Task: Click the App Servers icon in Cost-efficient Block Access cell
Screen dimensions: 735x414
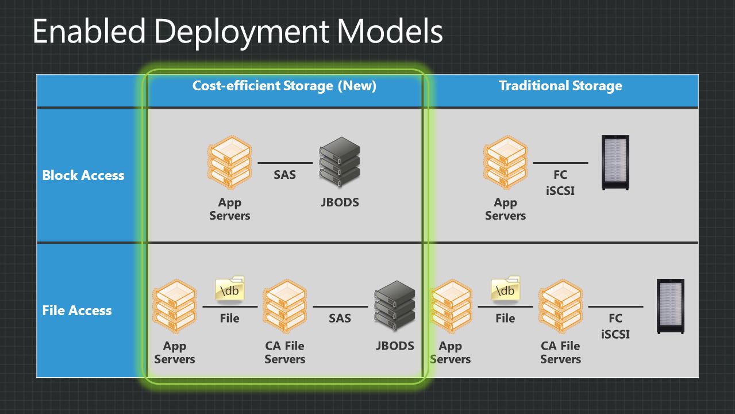Action: (230, 163)
